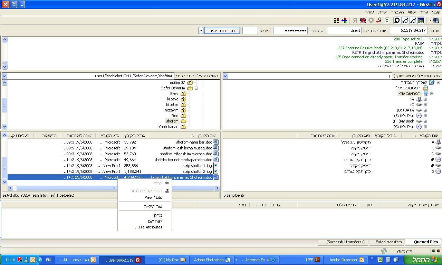This screenshot has width=442, height=265.
Task: Toggle the remote directory tree display button
Action: pos(405,21)
